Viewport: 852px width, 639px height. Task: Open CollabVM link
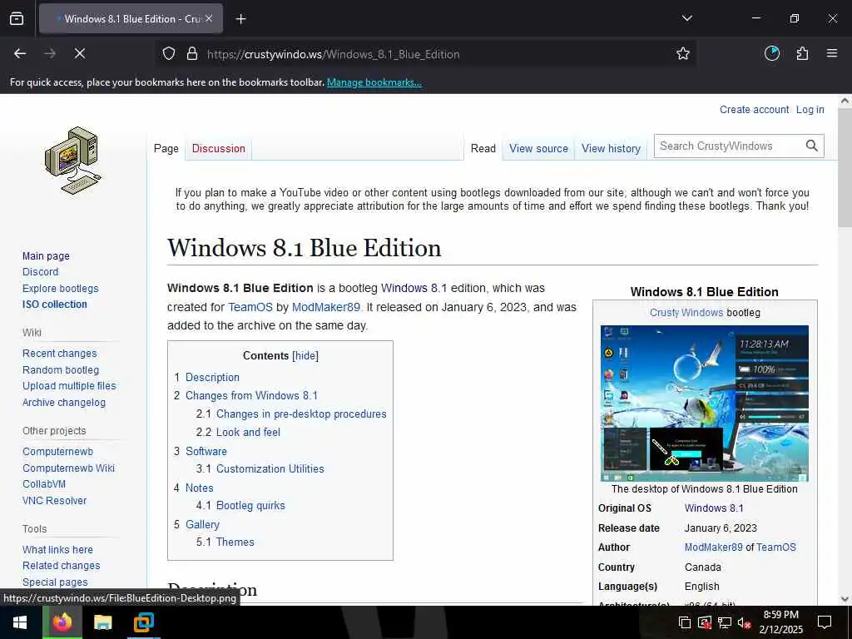coord(44,483)
